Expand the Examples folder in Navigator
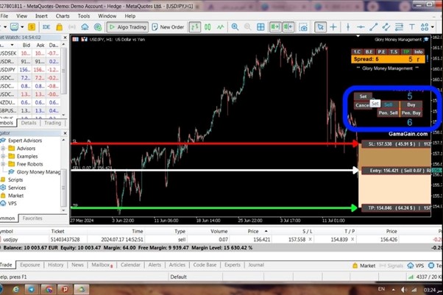Image resolution: width=443 pixels, height=295 pixels. tap(3, 156)
